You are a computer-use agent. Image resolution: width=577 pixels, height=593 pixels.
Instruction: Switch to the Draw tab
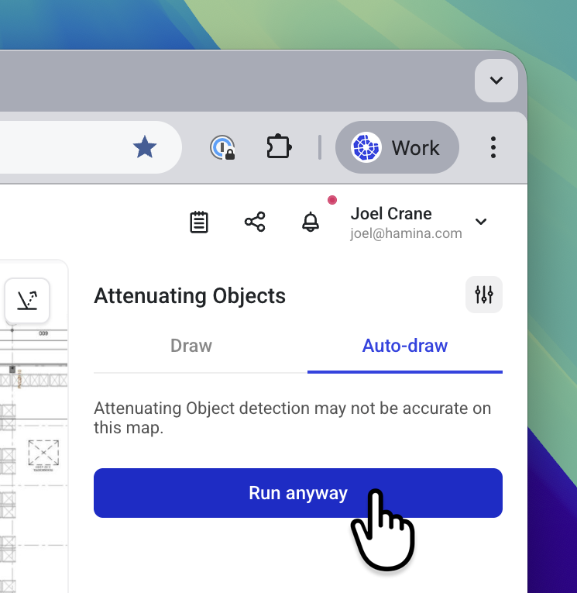tap(191, 346)
